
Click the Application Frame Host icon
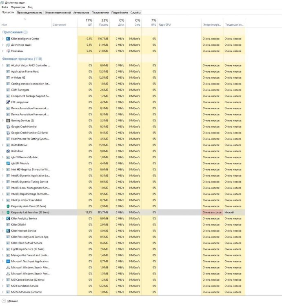(8, 71)
